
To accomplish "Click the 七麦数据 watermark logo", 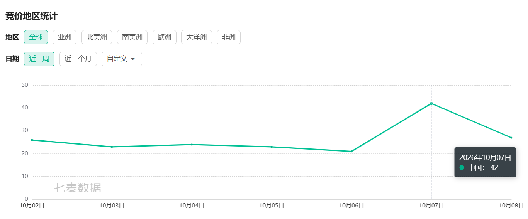I will point(77,188).
